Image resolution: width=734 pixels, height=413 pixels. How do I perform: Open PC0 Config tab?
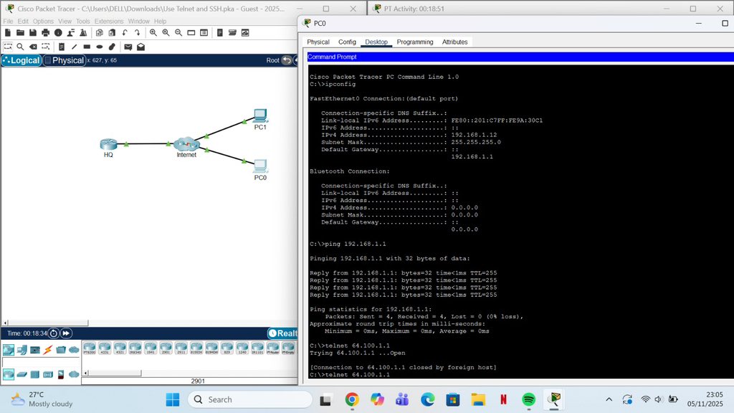click(x=348, y=42)
